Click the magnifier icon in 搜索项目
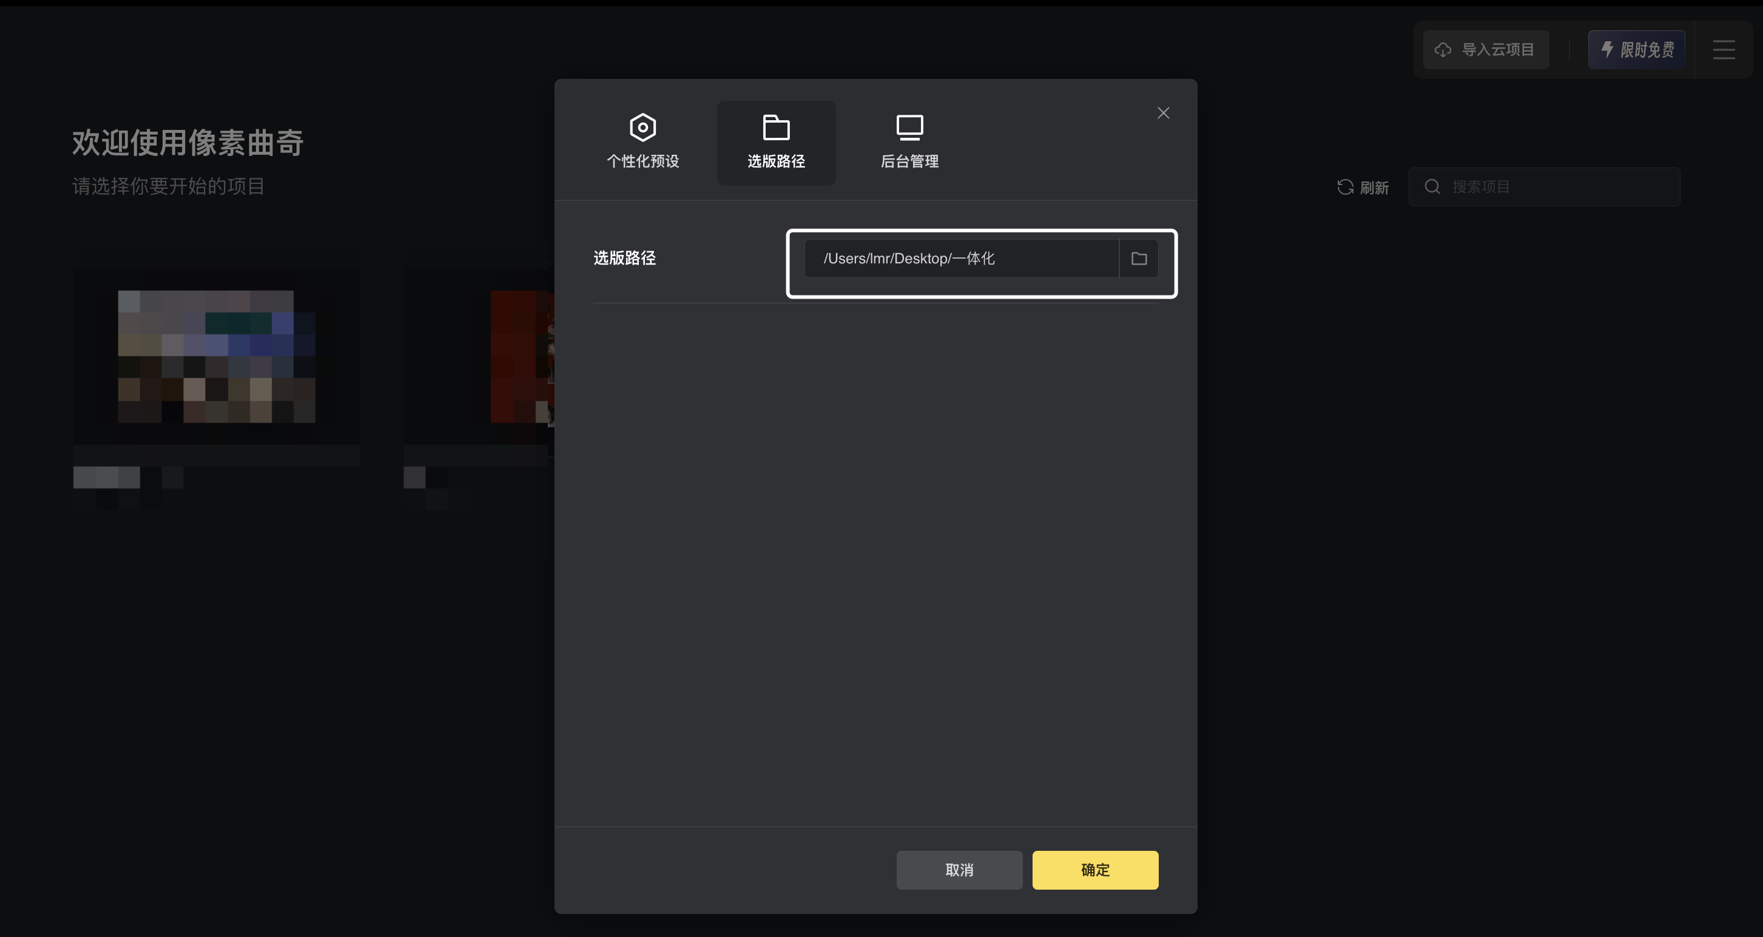Image resolution: width=1763 pixels, height=937 pixels. (1432, 187)
